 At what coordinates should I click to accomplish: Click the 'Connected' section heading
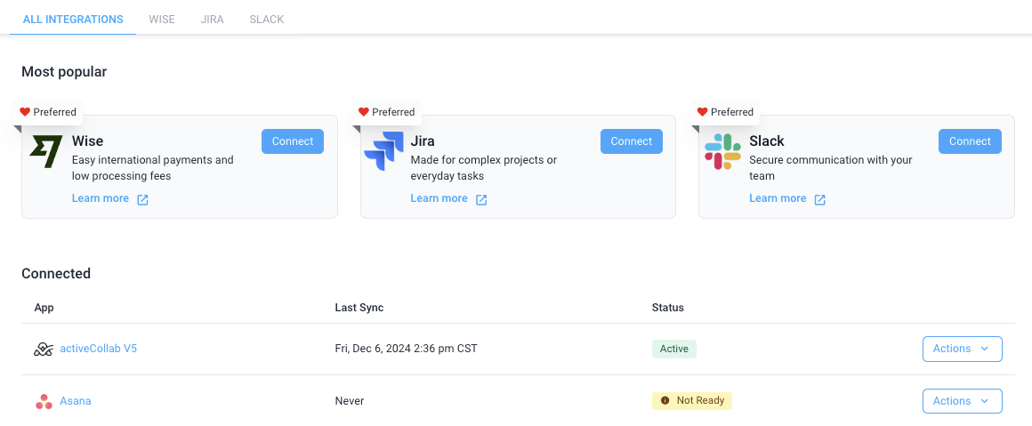pyautogui.click(x=56, y=273)
